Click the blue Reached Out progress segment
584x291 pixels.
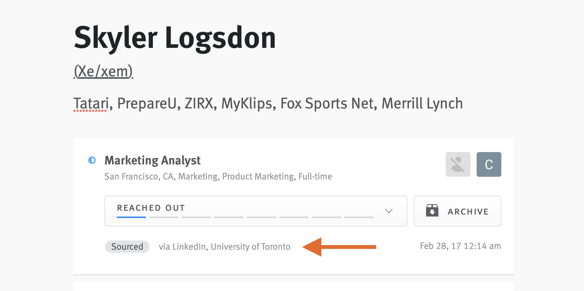[x=131, y=217]
